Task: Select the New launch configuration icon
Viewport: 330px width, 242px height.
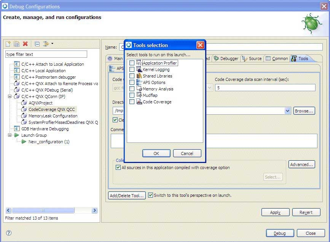Action: 8,44
